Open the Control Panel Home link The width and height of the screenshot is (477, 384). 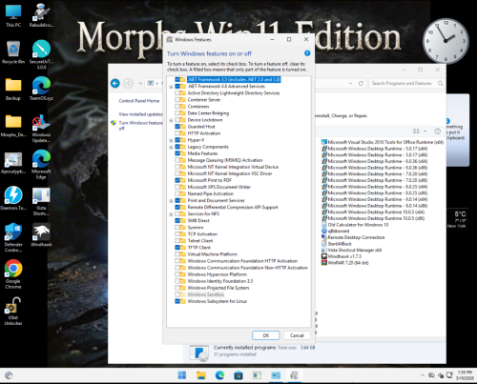click(139, 101)
